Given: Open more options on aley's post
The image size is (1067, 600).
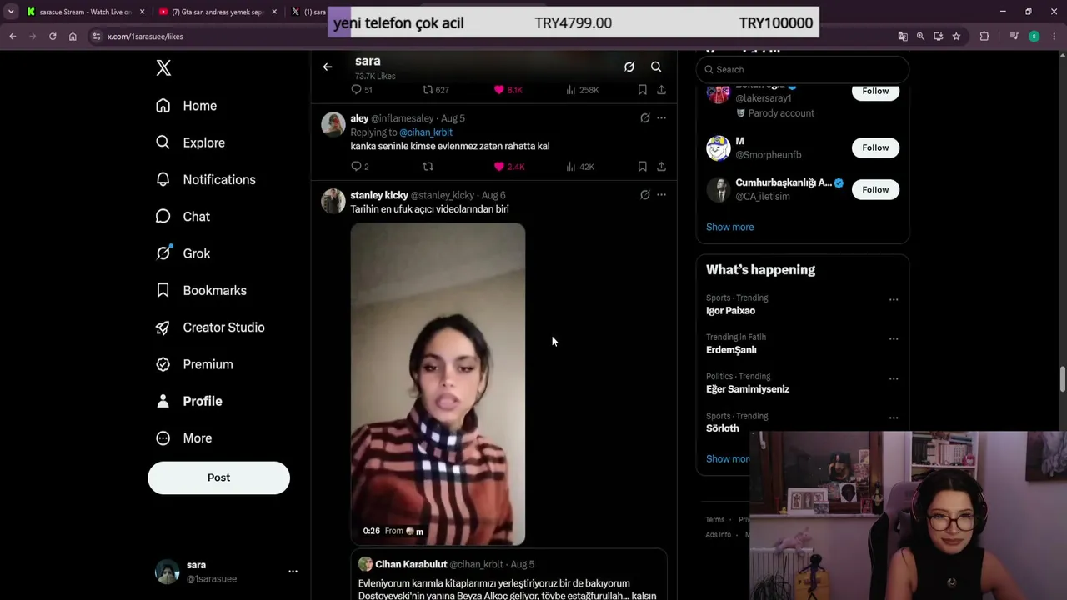Looking at the screenshot, I should tap(661, 118).
